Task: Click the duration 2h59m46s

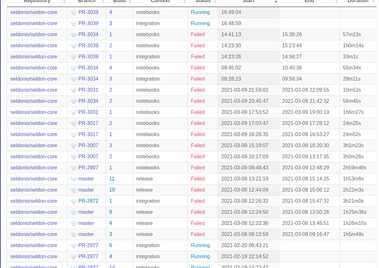Action: coord(355,167)
